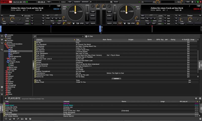
Task: Click the shuffle icon beside PLAYLISTE title
Action: (x=6, y=98)
